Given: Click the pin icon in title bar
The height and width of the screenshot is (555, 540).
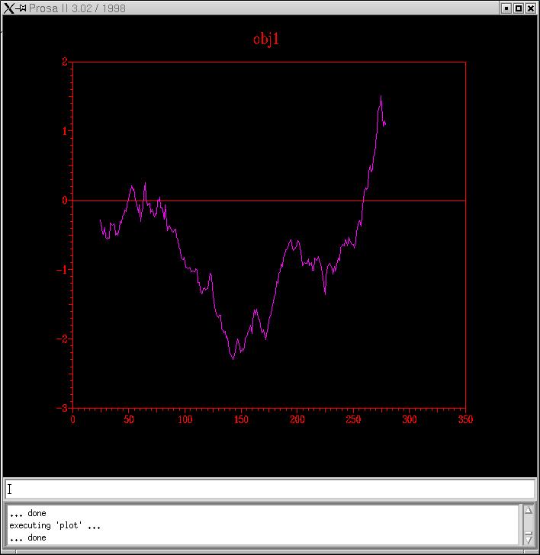Looking at the screenshot, I should tap(22, 8).
